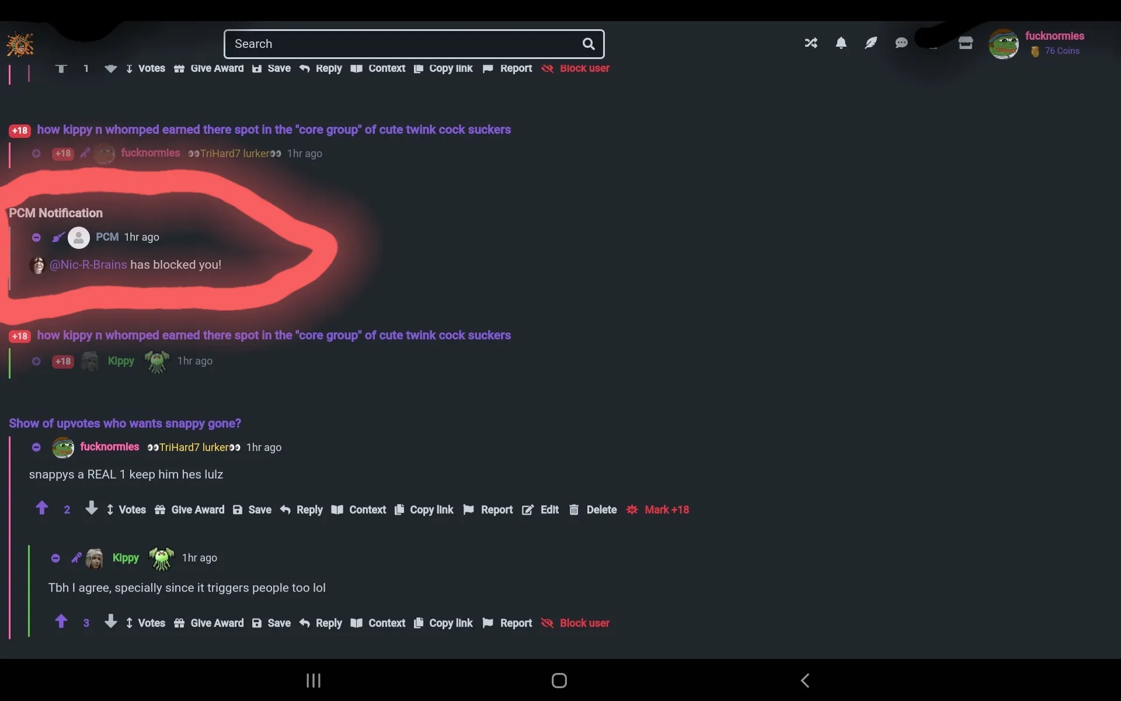Click the search bar at top

414,44
